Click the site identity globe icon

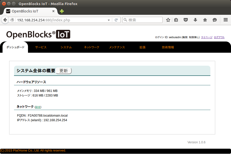pos(12,20)
